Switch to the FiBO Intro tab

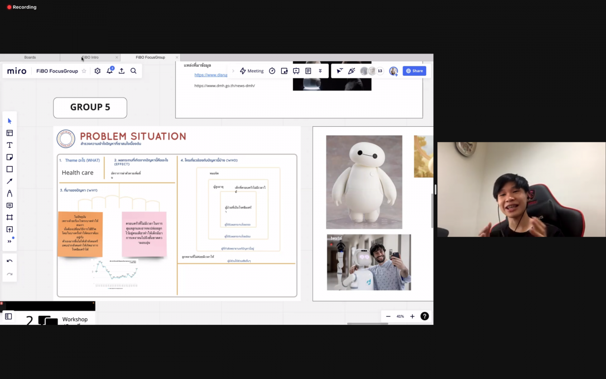(90, 58)
